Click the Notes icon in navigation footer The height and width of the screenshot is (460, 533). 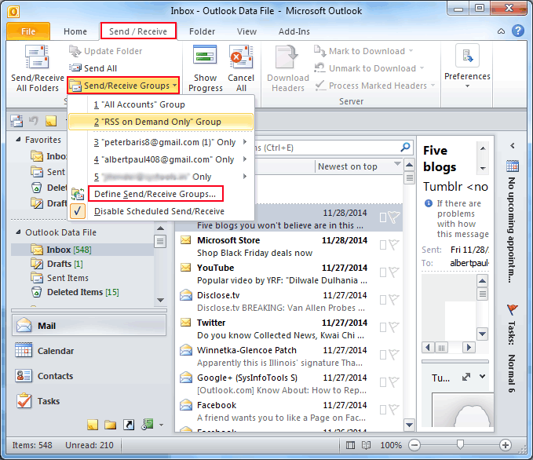[93, 425]
